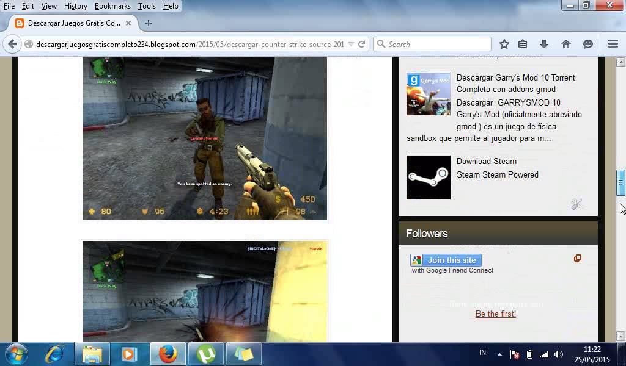Show bookmarks list icon in toolbar
Screen dimensions: 626x366
523,44
